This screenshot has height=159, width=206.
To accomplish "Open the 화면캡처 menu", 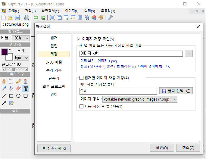I will tap(50, 11).
